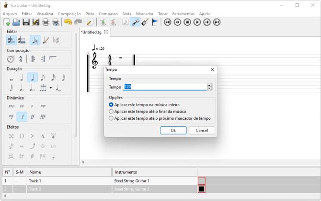The height and width of the screenshot is (201, 321).
Task: Select 'até o próximo marcador de tempo' option
Action: 112,118
